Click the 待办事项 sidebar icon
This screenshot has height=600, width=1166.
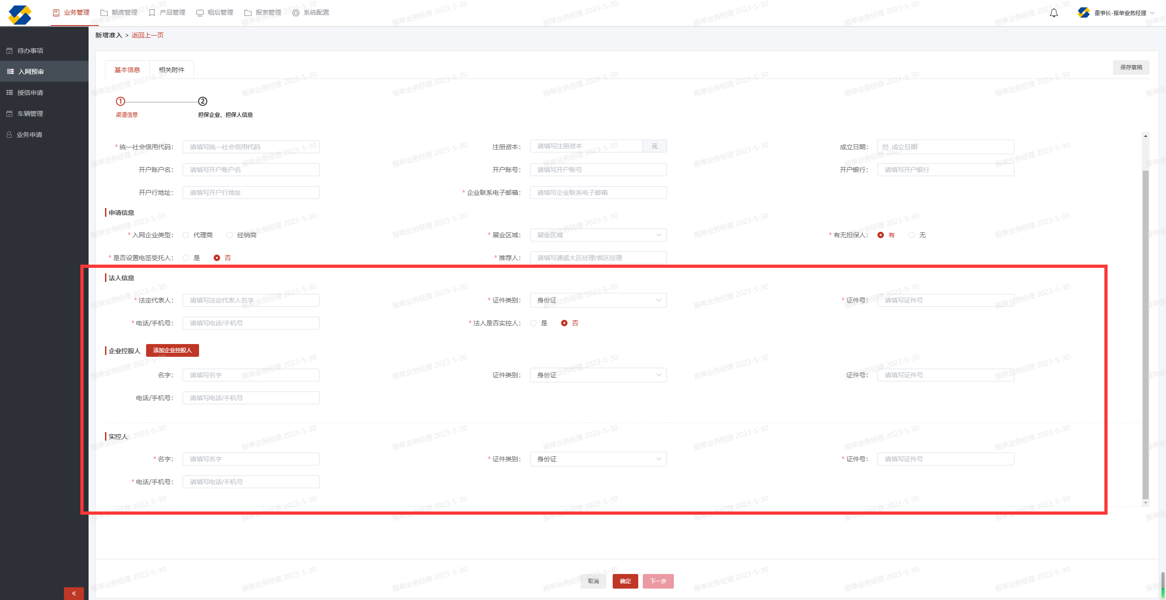[x=10, y=51]
